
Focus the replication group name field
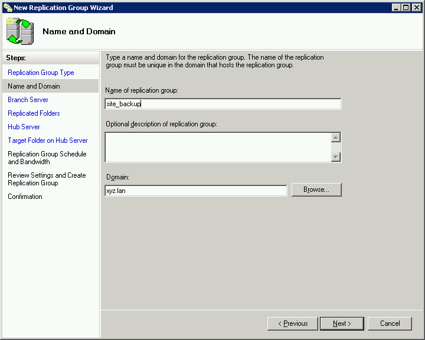pyautogui.click(x=223, y=104)
